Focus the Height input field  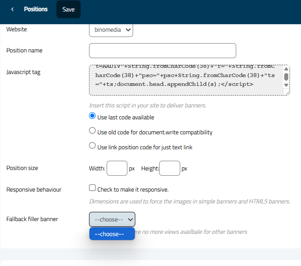point(170,168)
